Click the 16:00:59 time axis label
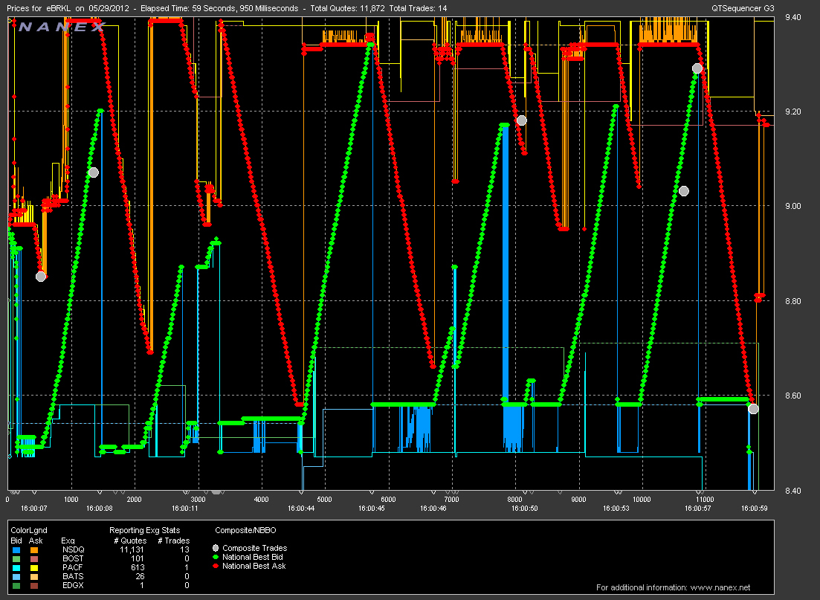Screen dimensions: 820x600 pos(754,509)
